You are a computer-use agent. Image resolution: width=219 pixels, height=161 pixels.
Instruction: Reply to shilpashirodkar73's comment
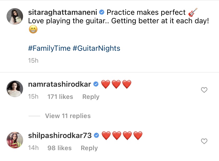[89, 148]
